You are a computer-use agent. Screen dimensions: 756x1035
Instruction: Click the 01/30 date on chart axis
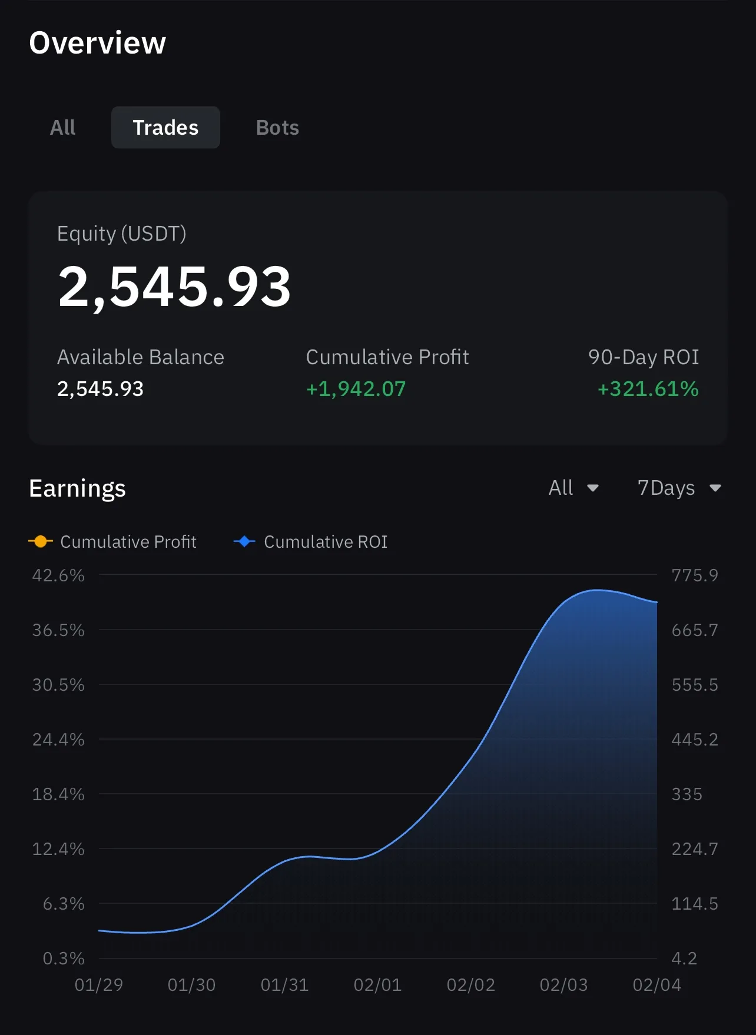coord(192,985)
